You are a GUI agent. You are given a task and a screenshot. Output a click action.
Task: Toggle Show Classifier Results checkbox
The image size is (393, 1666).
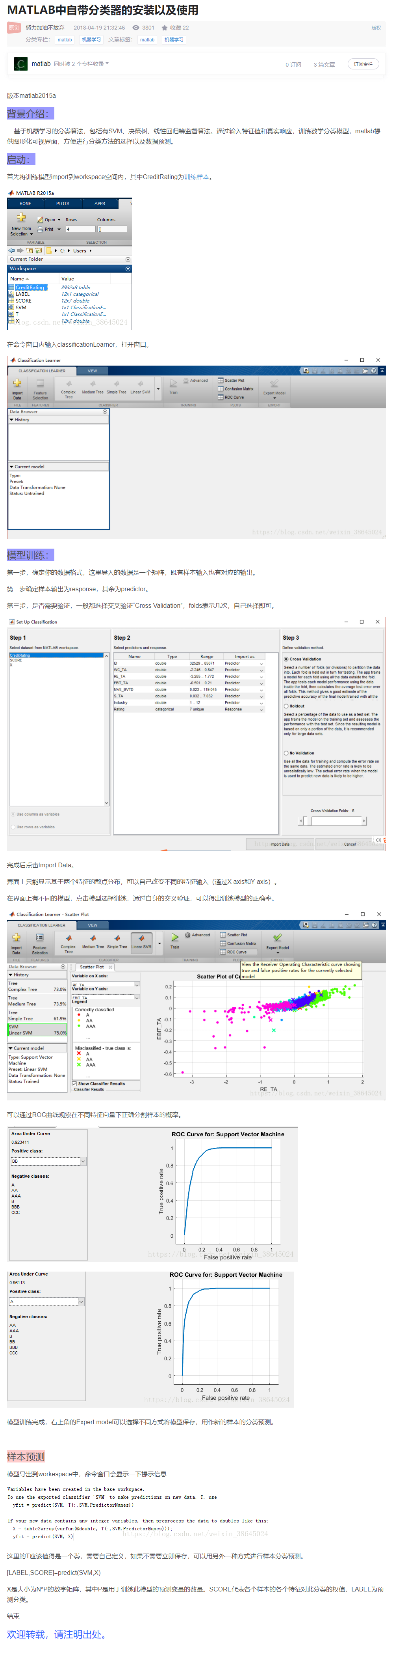pos(75,1083)
